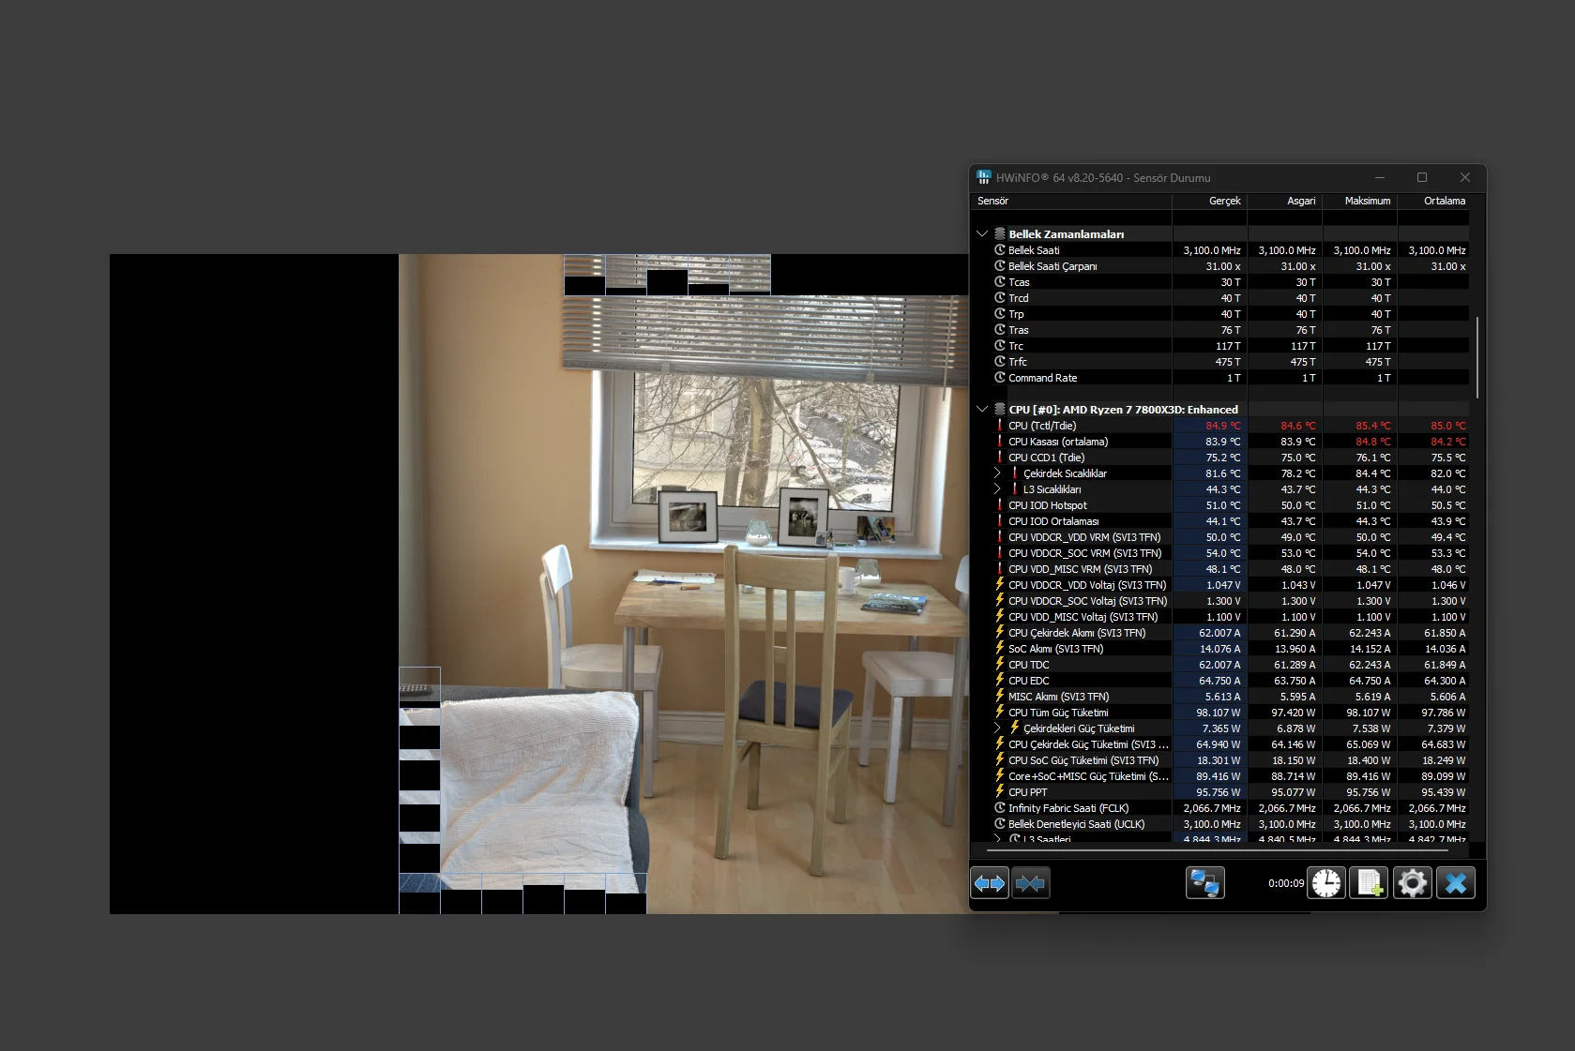Minimize the HWiNFO sensor window
Screen dimensions: 1575x1051
1380,177
